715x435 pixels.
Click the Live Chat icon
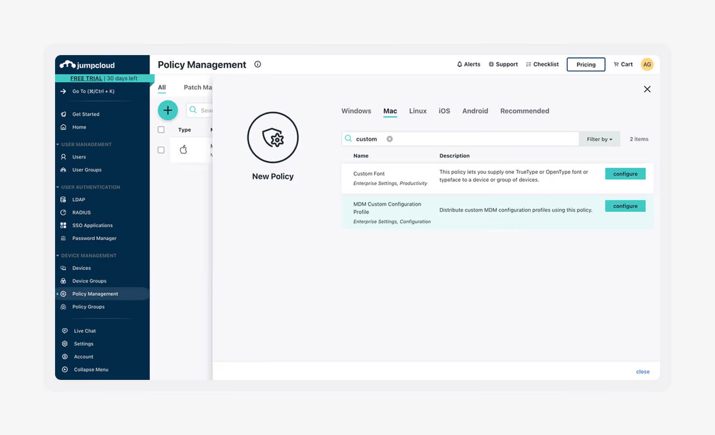click(65, 331)
